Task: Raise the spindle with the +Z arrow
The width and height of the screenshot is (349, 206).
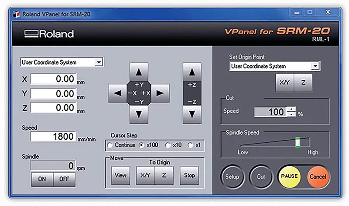Action: tap(192, 72)
